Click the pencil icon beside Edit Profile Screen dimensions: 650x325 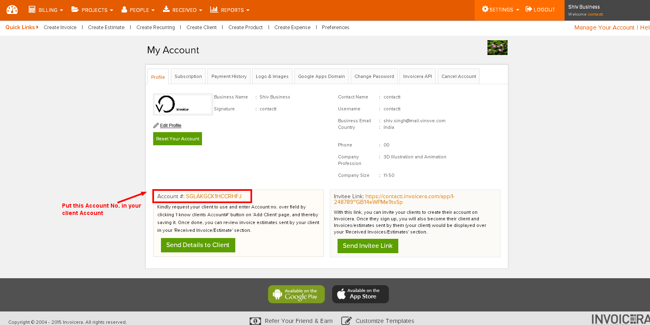pos(156,126)
